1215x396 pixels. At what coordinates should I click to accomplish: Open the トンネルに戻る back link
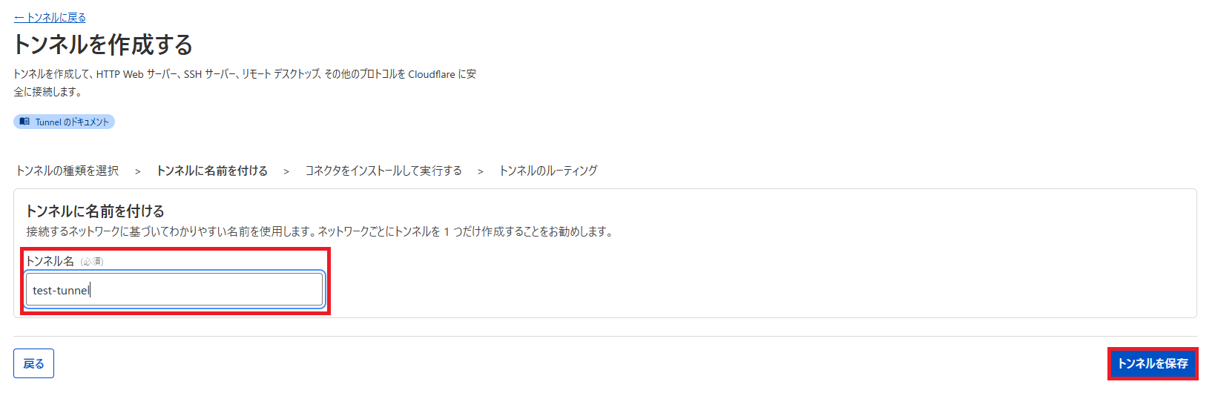click(x=50, y=17)
